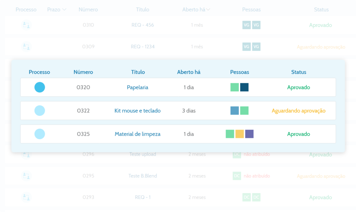This screenshot has width=356, height=212.
Task: Click the process icon in row 0309
Action: click(26, 47)
